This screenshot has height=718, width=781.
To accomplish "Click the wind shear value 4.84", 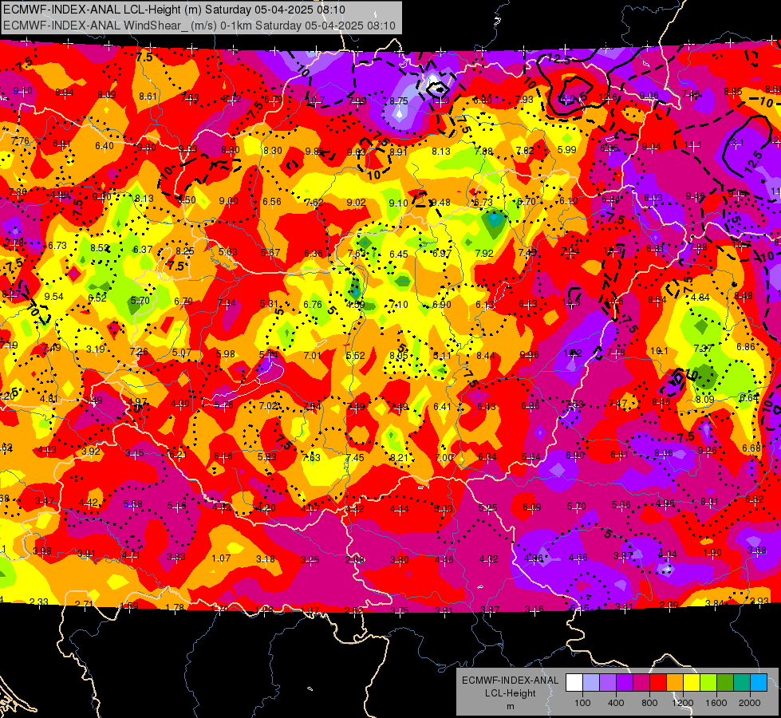I will 700,298.
